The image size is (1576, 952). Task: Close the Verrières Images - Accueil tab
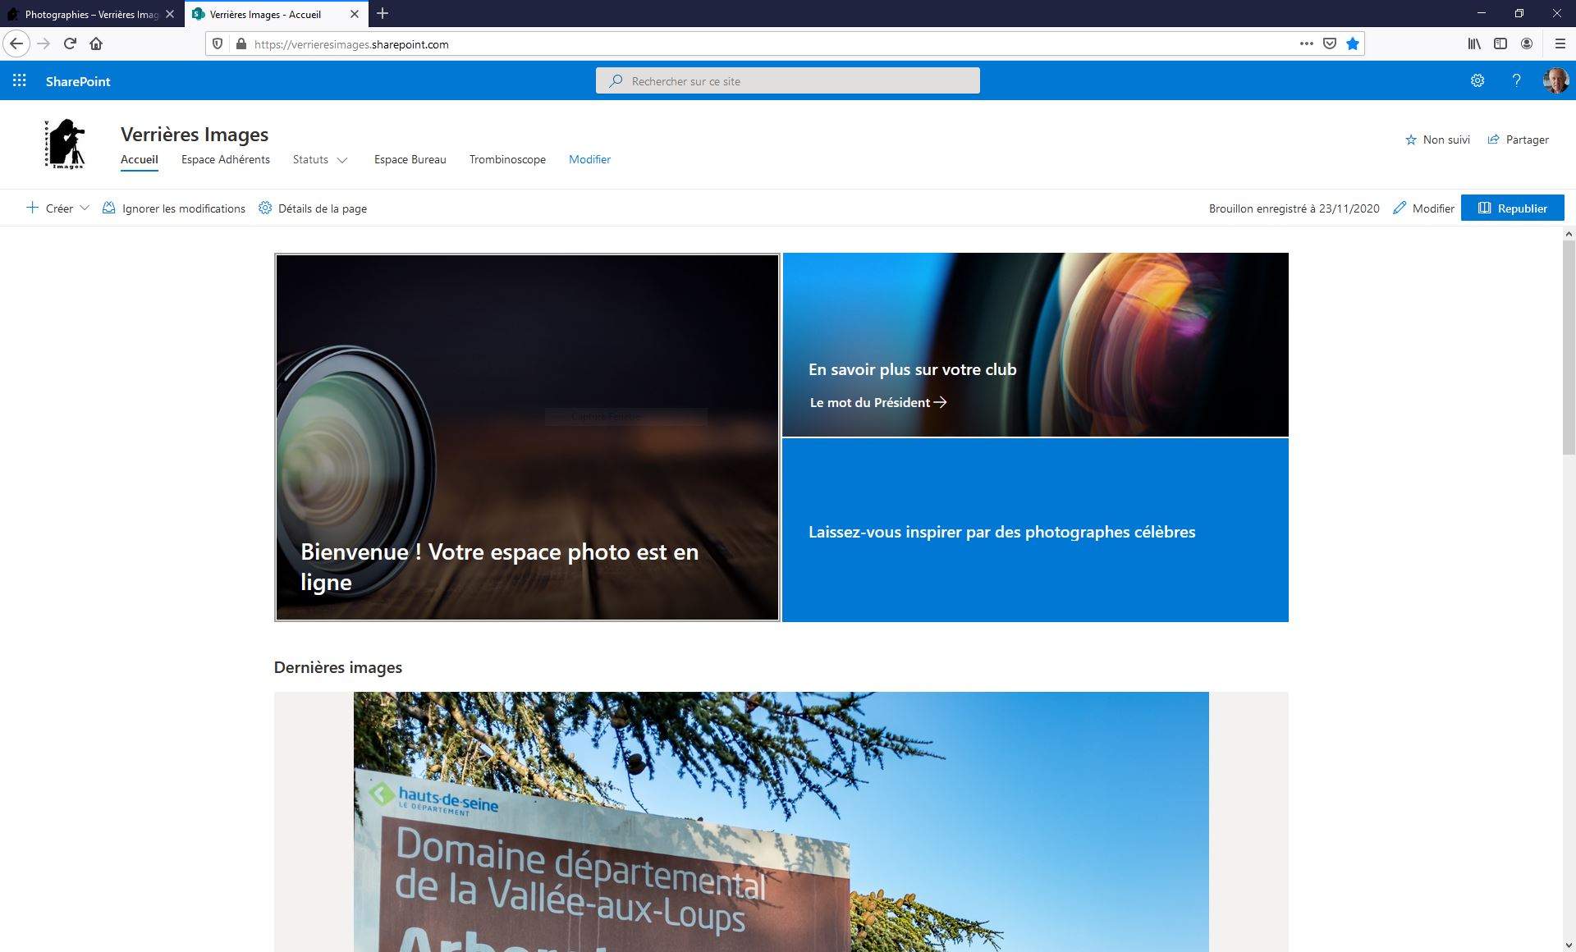pos(355,14)
